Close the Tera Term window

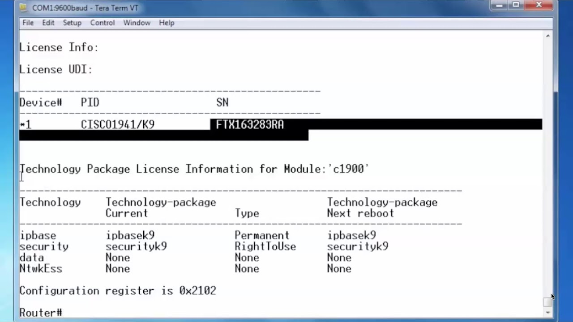click(x=539, y=5)
